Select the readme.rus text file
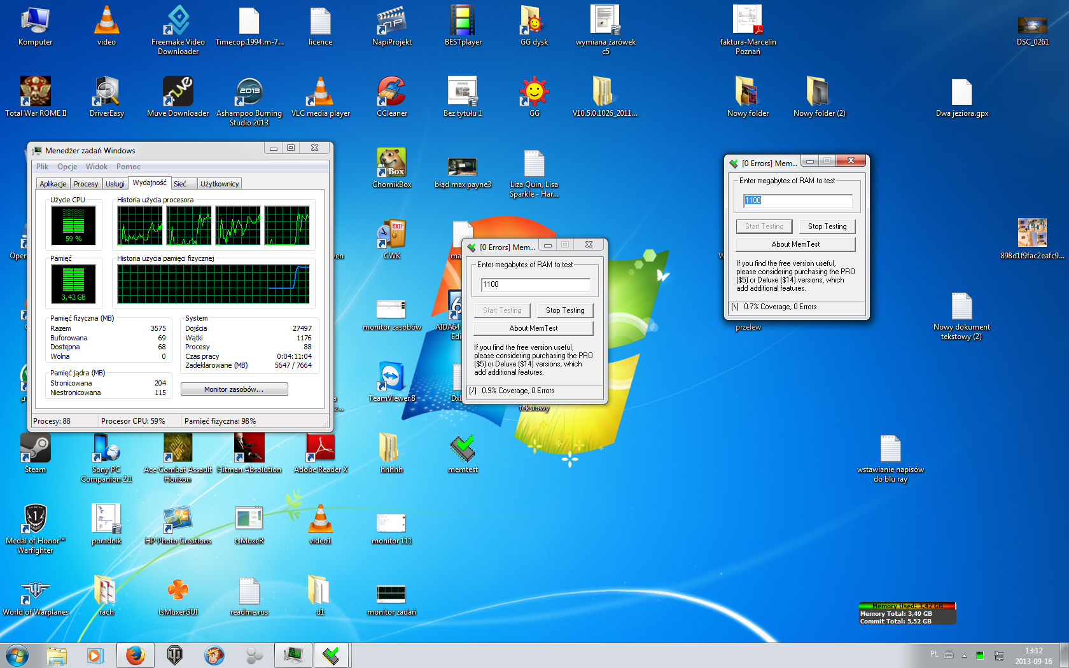 pos(249,597)
